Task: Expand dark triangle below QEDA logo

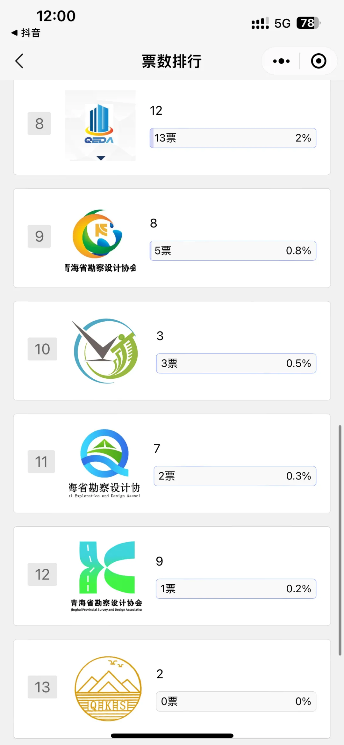Action: [101, 158]
